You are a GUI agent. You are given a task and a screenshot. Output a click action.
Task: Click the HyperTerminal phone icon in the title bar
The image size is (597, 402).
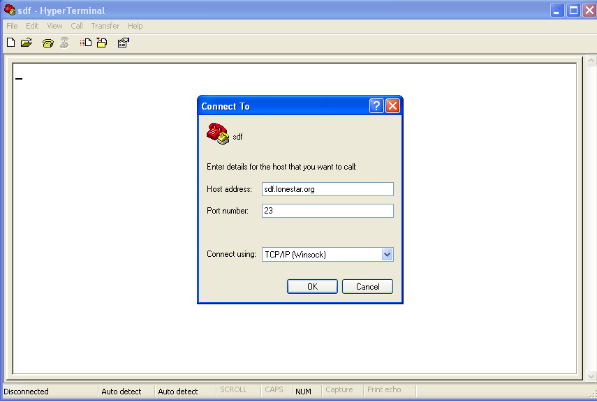[9, 10]
